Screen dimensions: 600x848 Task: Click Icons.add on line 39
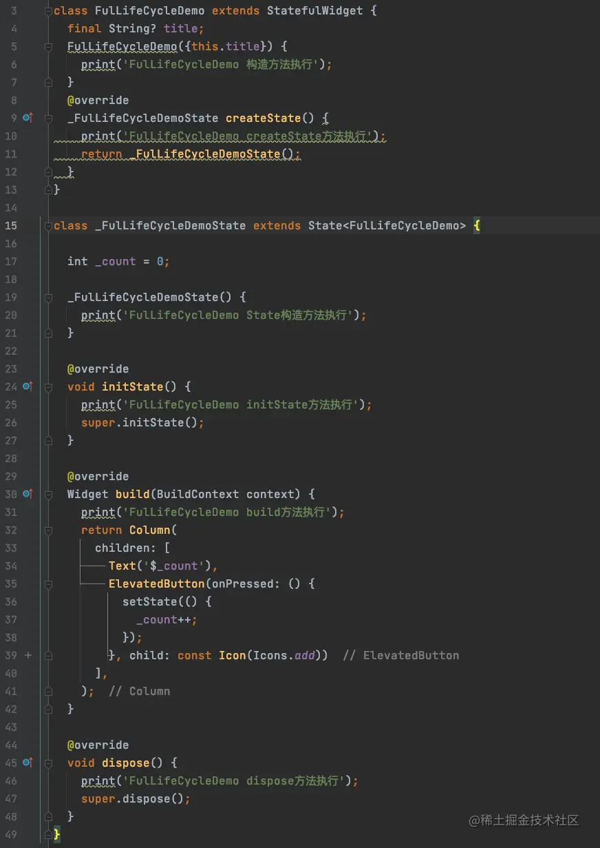tap(284, 655)
